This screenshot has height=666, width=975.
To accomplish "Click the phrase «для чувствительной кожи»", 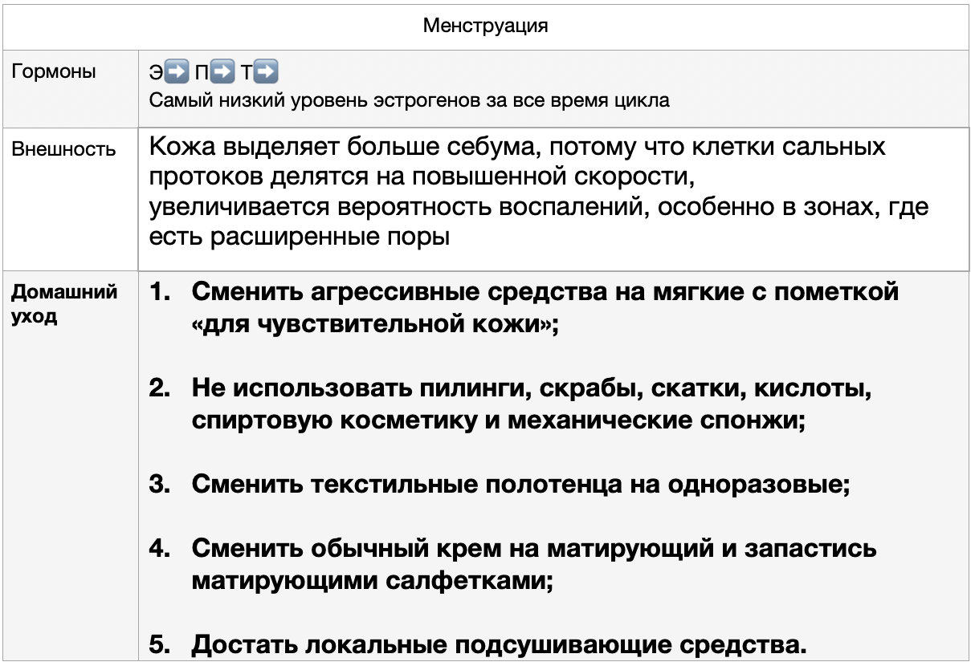I will click(371, 327).
